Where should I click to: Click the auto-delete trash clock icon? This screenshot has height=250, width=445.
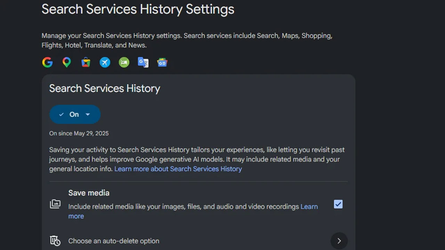click(55, 241)
